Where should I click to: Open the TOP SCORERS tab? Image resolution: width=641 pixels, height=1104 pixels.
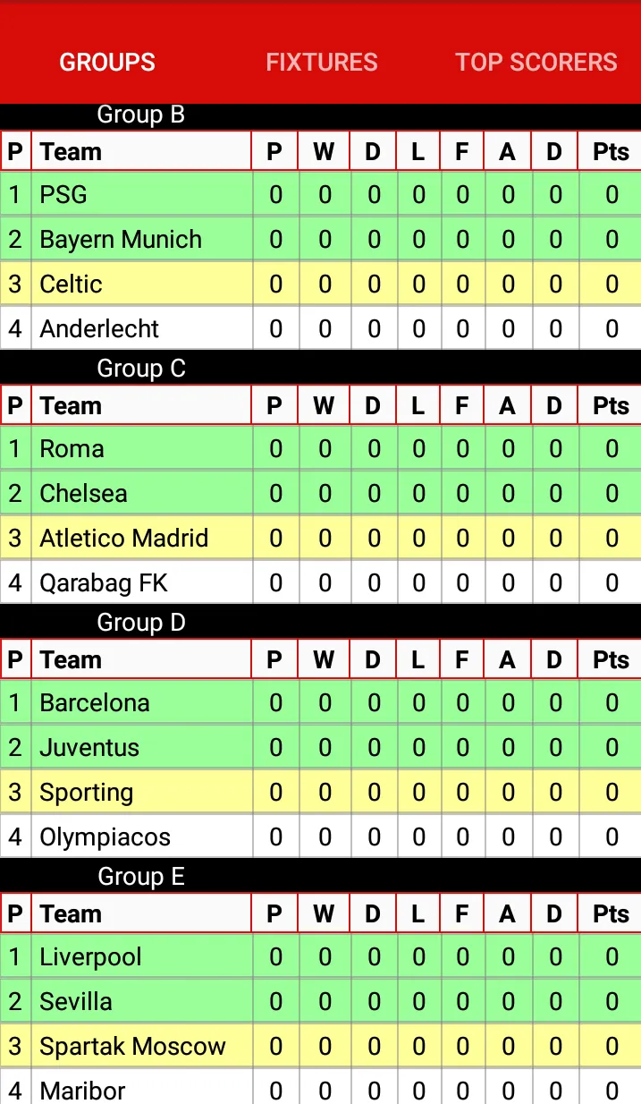tap(536, 63)
